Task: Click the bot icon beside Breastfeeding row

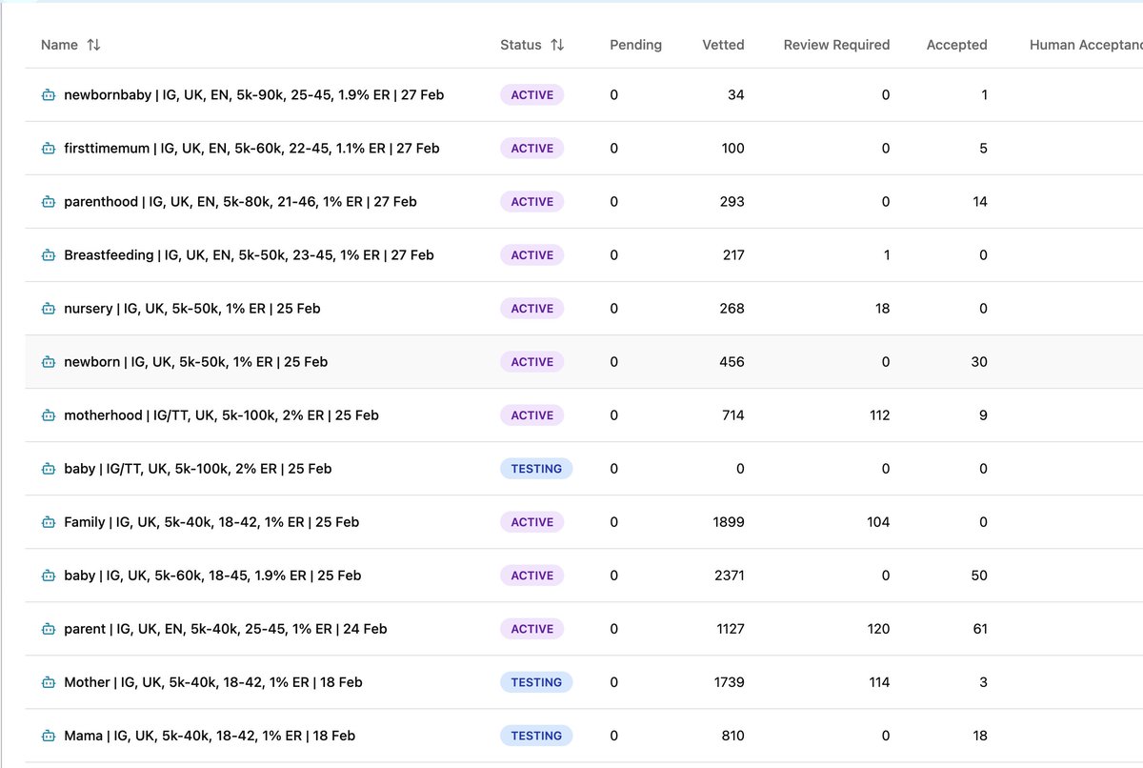Action: click(x=48, y=255)
